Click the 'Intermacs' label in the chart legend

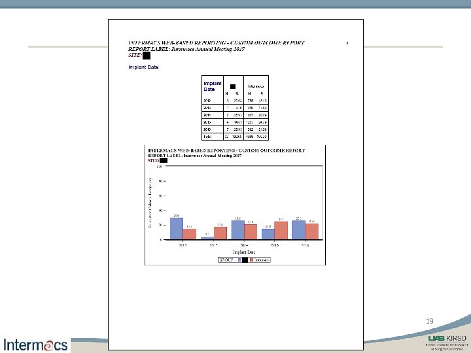pos(261,260)
